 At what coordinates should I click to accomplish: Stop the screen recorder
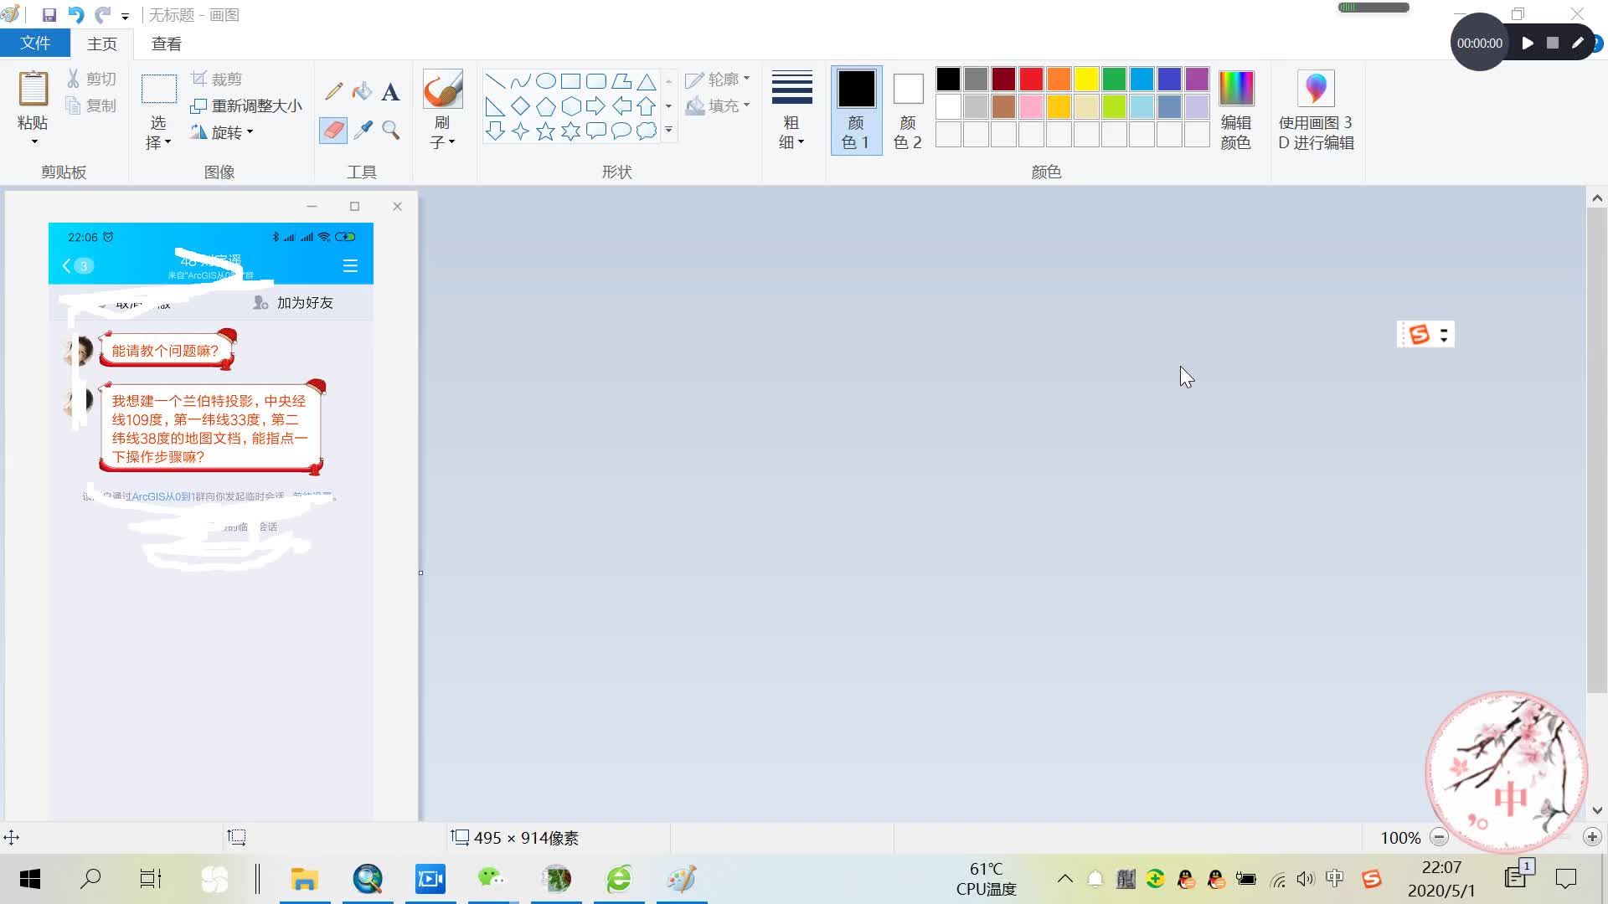point(1553,43)
